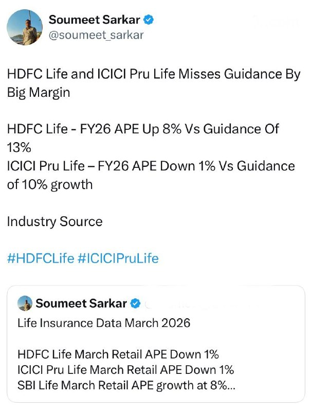The height and width of the screenshot is (412, 312).
Task: Click the @soumeet_sarkar handle
Action: [96, 35]
